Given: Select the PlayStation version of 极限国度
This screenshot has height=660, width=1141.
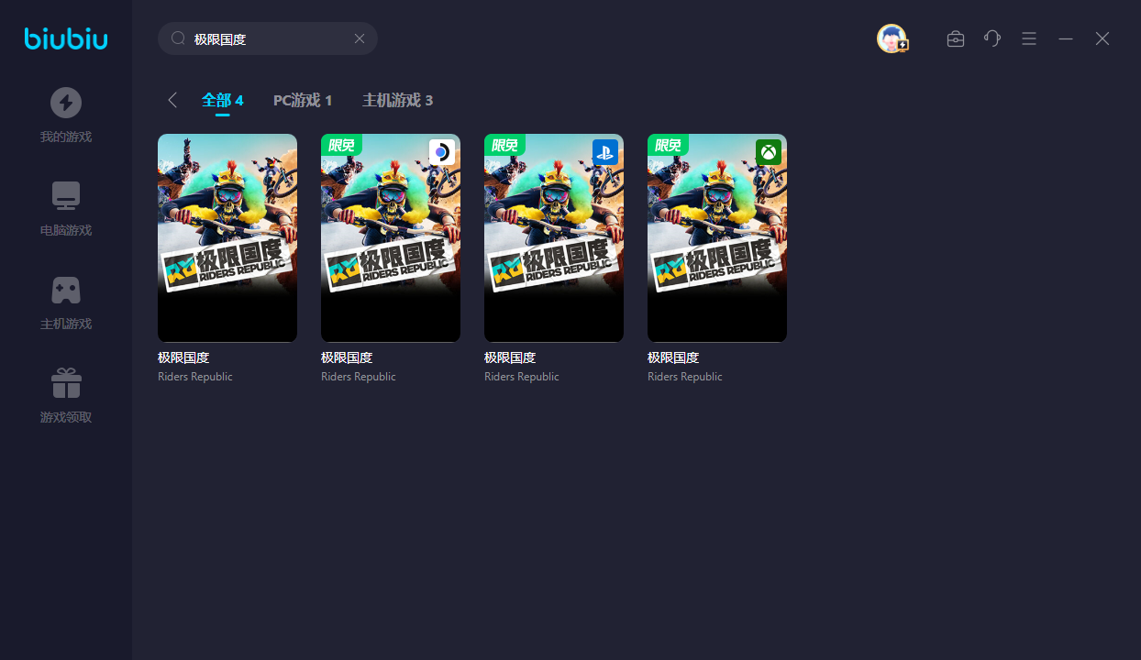Looking at the screenshot, I should tap(554, 237).
